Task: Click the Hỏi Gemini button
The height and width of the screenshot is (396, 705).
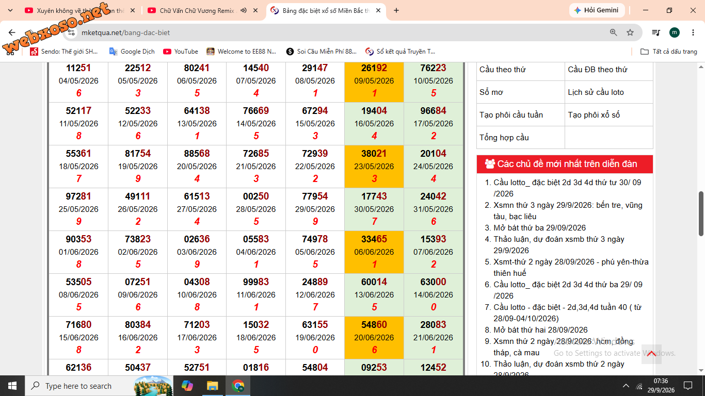Action: [x=597, y=10]
